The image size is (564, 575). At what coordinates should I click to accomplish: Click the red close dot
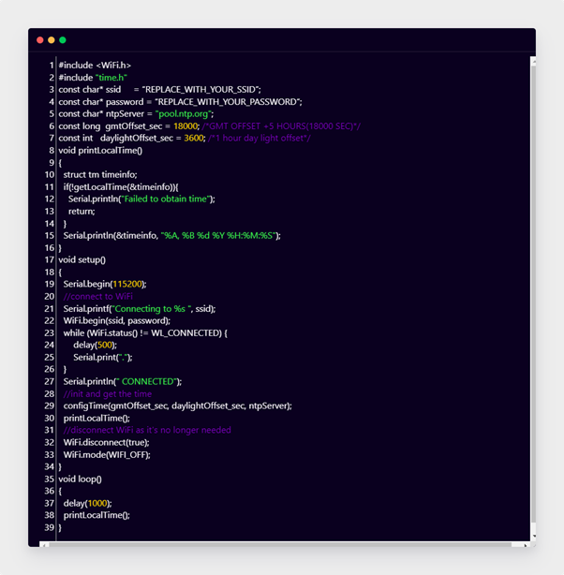[40, 40]
